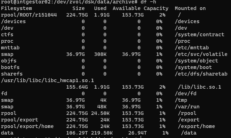The width and height of the screenshot is (231, 138).
Task: Click the '/lib/libc.so.1' mount point
Action: 200,87
